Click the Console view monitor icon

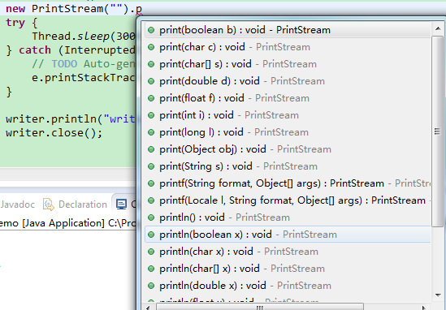(x=122, y=205)
